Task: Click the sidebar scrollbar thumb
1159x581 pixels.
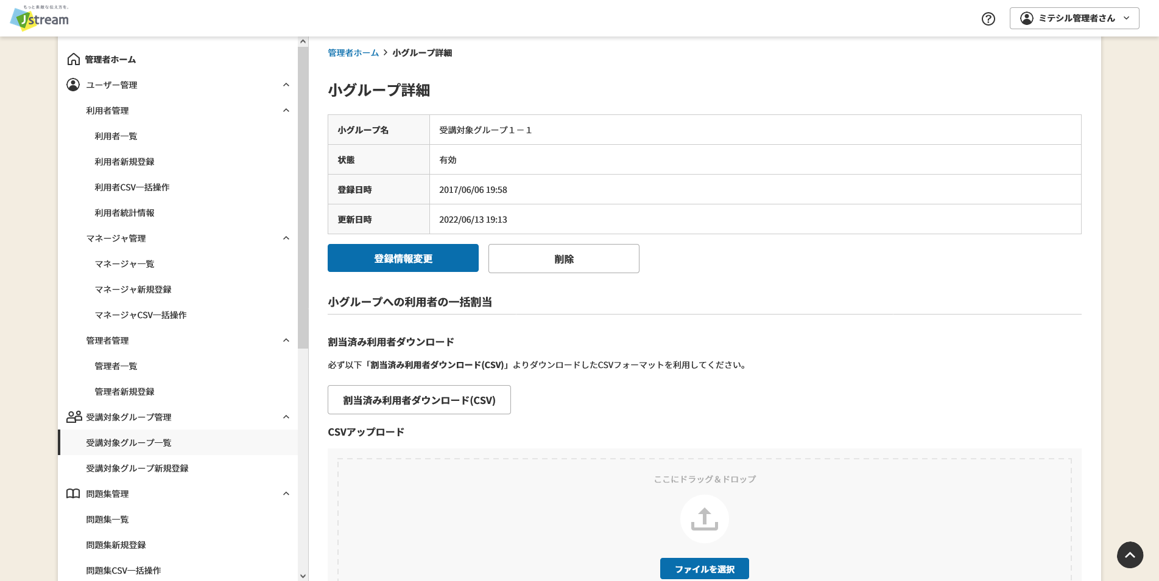Action: pyautogui.click(x=303, y=198)
